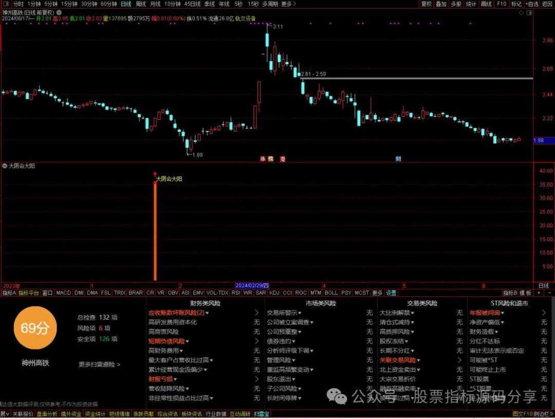Select the RSI indicator

click(236, 293)
